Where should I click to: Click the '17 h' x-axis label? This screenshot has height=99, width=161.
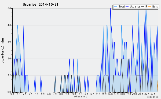[x=116, y=94]
